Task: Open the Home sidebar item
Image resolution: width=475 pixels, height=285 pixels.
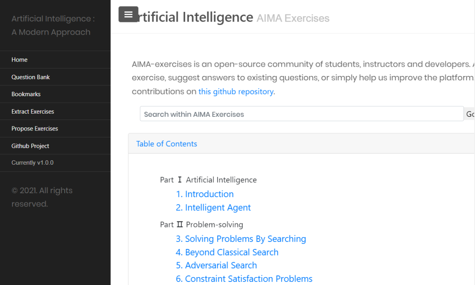Action: 19,60
